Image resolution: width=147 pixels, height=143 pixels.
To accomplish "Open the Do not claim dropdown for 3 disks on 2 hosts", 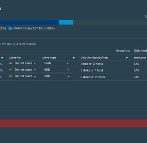I will point(25,76).
